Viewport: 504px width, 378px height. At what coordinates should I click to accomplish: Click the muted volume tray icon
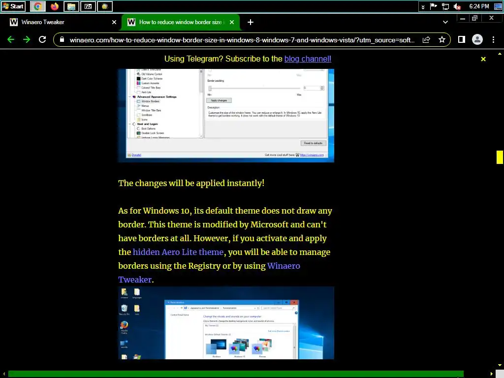(457, 6)
